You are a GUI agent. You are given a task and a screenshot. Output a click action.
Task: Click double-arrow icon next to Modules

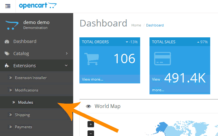(14, 102)
